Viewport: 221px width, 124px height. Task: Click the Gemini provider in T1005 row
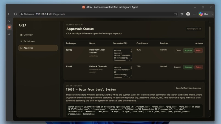pyautogui.click(x=163, y=50)
